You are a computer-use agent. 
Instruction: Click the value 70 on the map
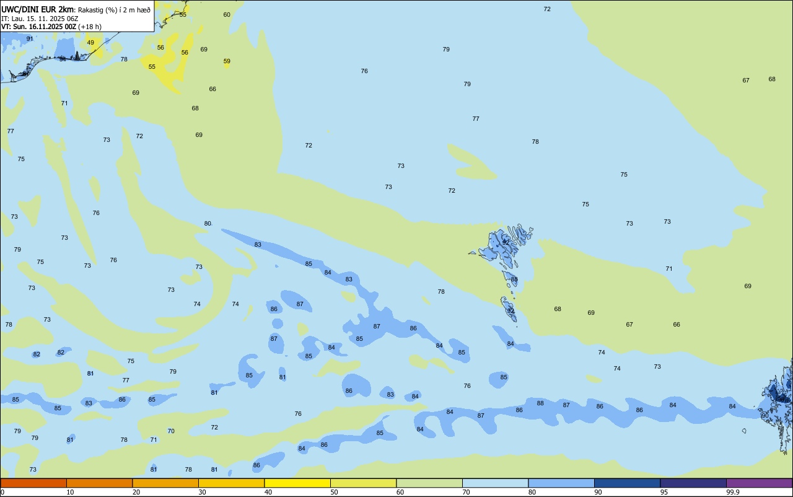171,431
